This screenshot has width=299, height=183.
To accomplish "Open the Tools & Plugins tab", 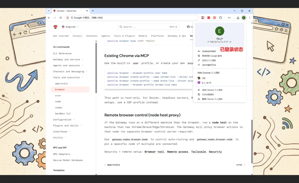I will coord(124,36).
